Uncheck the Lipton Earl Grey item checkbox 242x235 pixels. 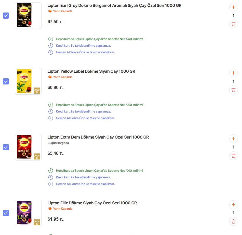click(6, 16)
